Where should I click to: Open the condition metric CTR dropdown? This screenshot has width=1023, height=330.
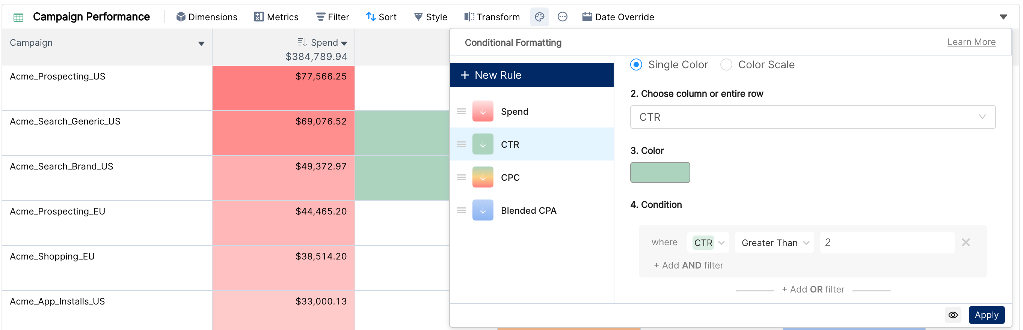[x=708, y=242]
